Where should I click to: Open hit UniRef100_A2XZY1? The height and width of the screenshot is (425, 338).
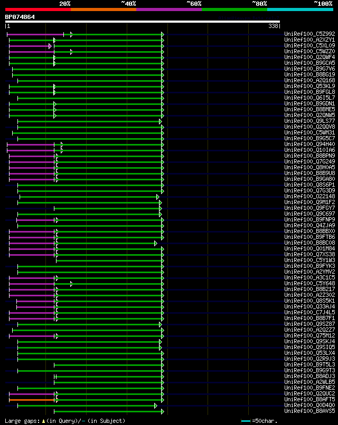(309, 40)
